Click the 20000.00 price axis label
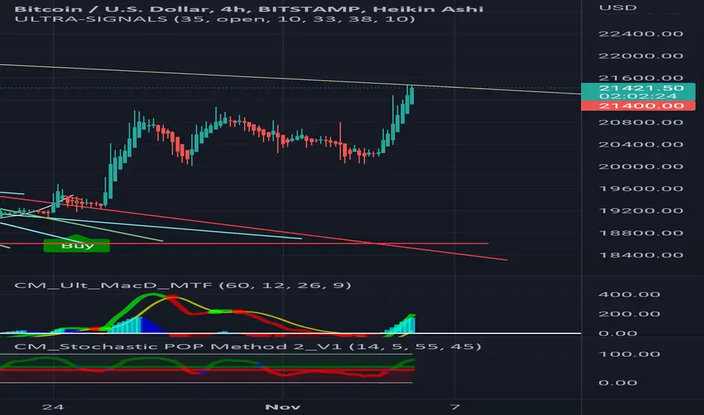The image size is (704, 415). [x=641, y=167]
